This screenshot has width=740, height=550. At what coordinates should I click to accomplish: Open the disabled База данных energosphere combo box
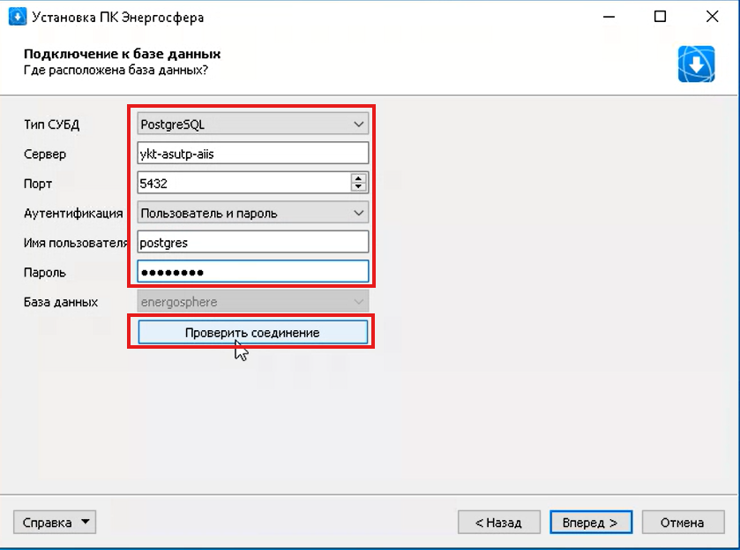click(252, 302)
